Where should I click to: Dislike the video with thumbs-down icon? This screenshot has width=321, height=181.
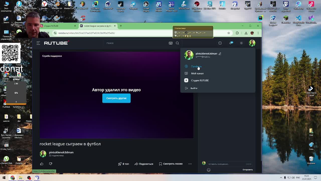[50, 164]
